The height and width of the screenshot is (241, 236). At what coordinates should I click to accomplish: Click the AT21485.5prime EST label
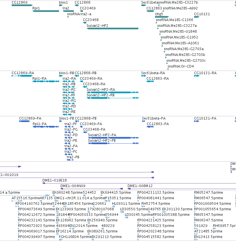point(208,231)
